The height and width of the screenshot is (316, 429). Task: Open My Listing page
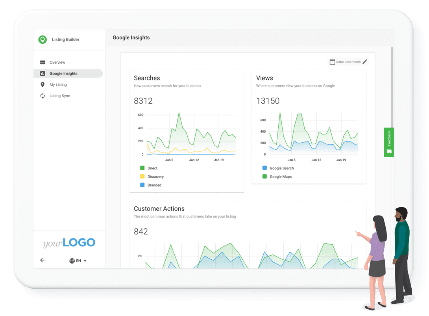68,85
